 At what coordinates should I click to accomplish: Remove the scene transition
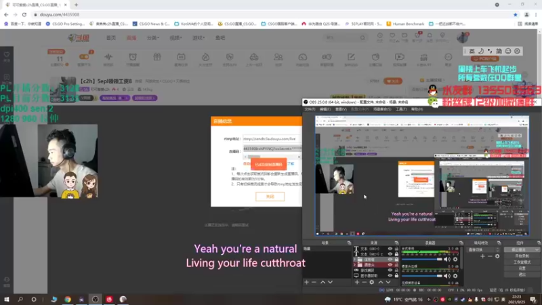tap(490, 256)
